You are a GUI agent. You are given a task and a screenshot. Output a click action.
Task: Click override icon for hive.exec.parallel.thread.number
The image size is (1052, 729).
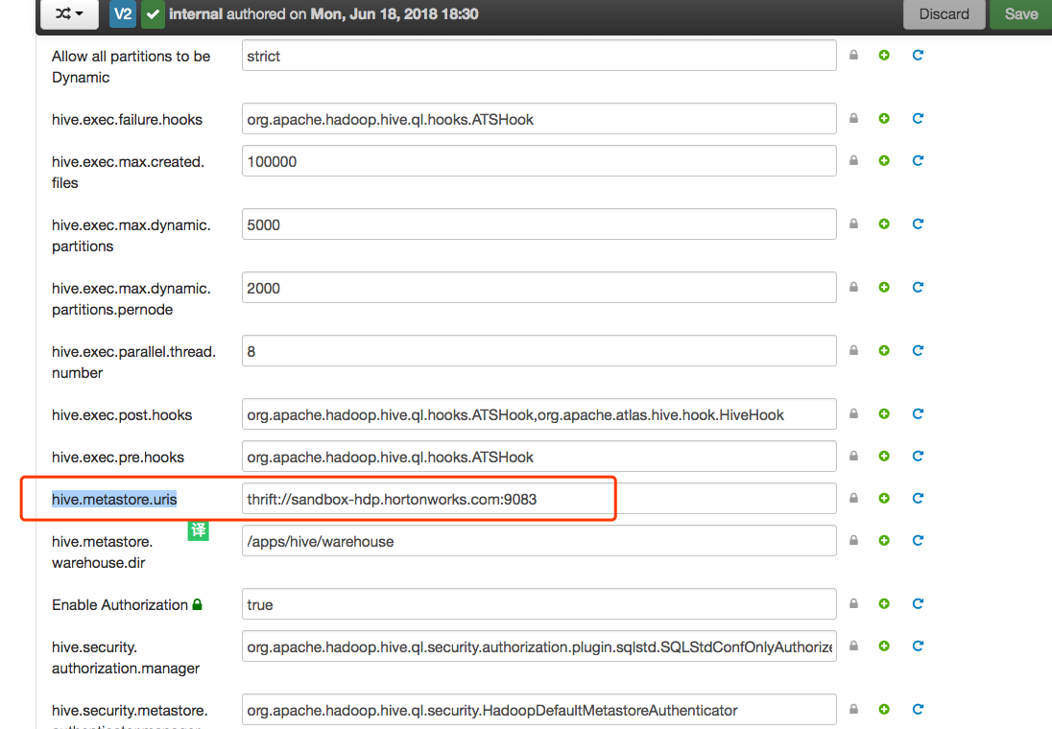coord(884,351)
